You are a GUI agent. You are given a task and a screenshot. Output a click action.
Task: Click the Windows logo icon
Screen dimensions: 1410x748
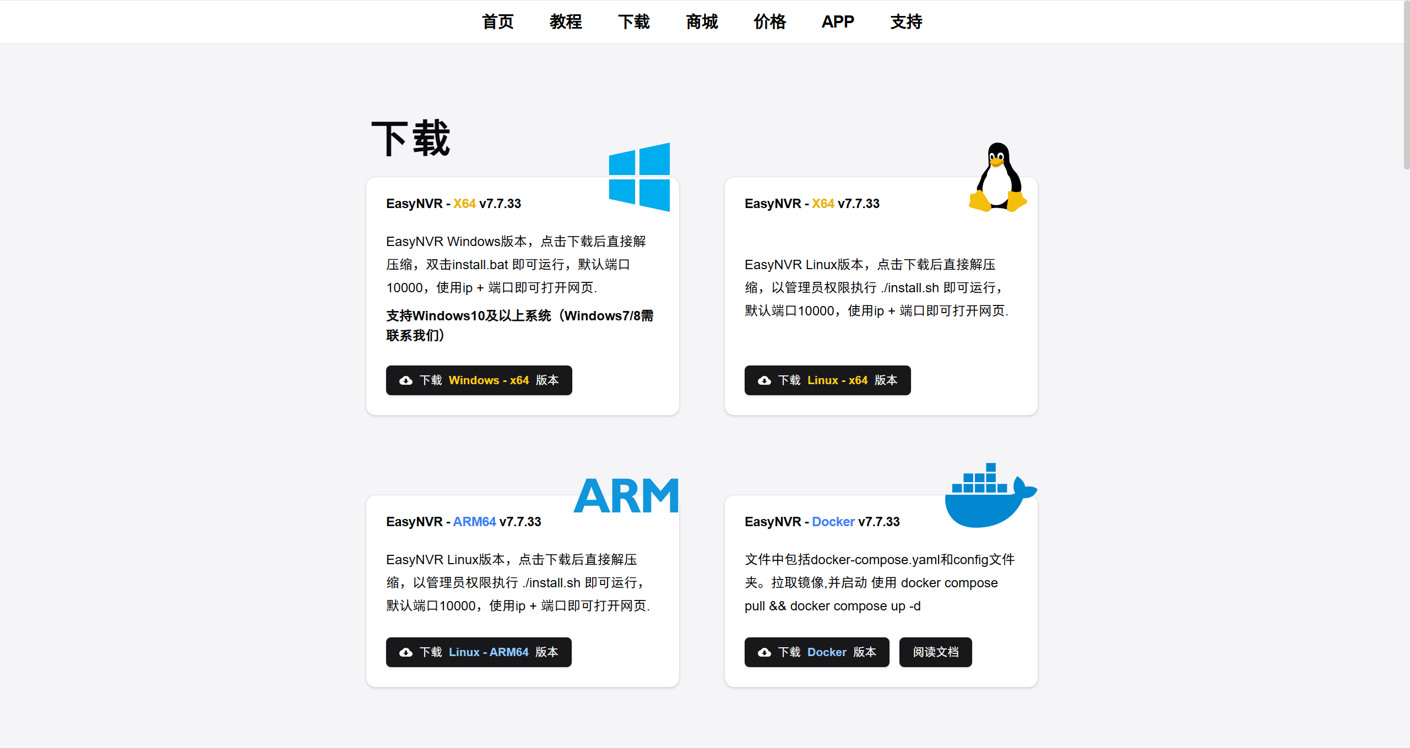pyautogui.click(x=639, y=177)
